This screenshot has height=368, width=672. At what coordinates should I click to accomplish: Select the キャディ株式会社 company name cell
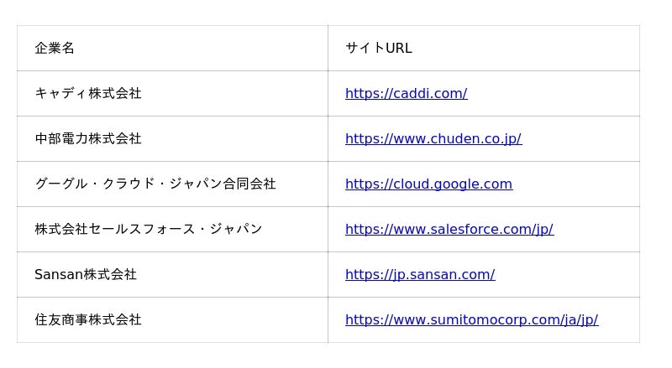pos(88,94)
